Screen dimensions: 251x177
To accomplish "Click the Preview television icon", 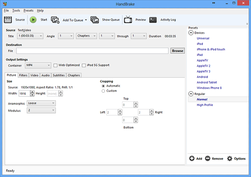I will [128, 20].
